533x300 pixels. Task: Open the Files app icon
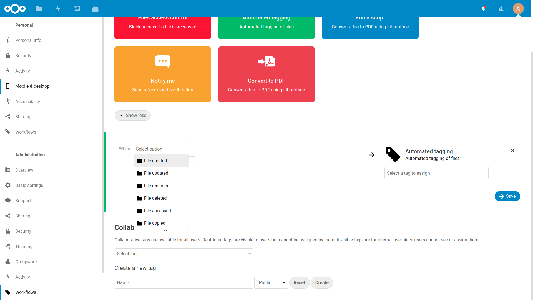tap(39, 9)
